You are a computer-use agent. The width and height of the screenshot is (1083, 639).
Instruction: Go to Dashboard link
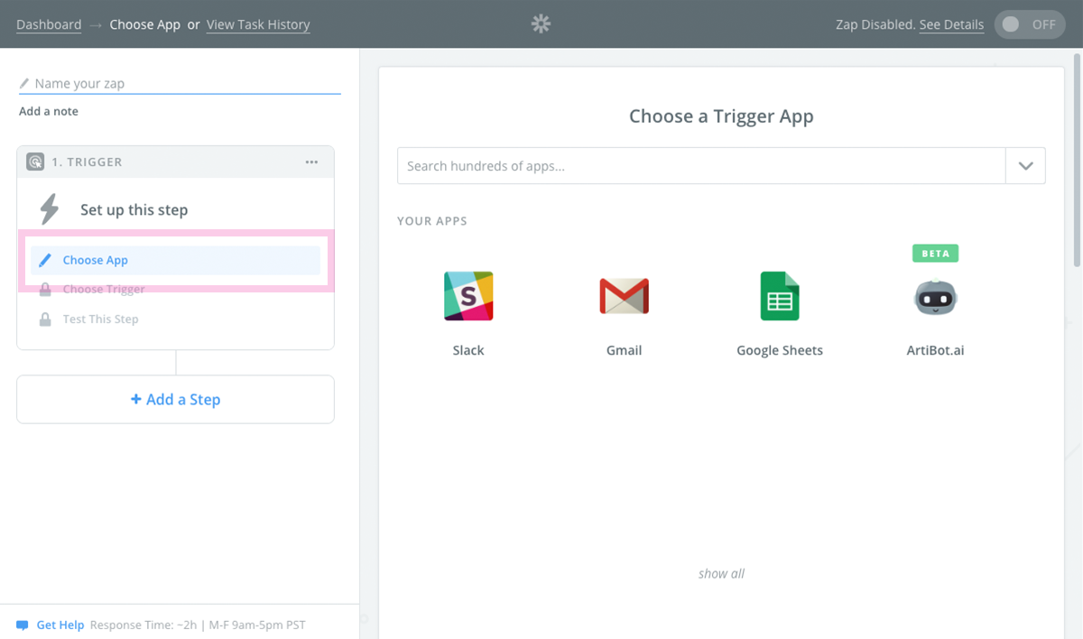[x=49, y=24]
